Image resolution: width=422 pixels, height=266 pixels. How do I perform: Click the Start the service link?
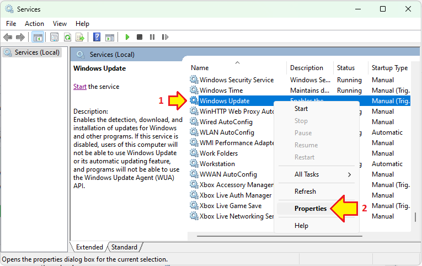(80, 87)
